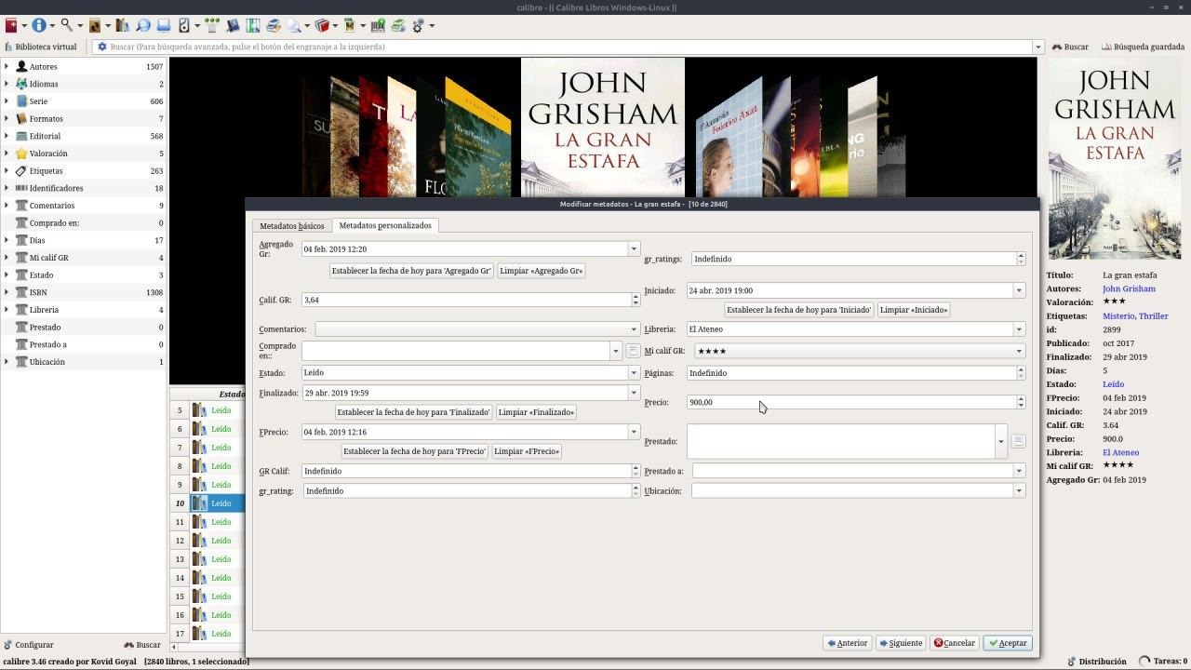This screenshot has width=1191, height=670.
Task: Open the Biblioteca virtual button
Action: (40, 47)
